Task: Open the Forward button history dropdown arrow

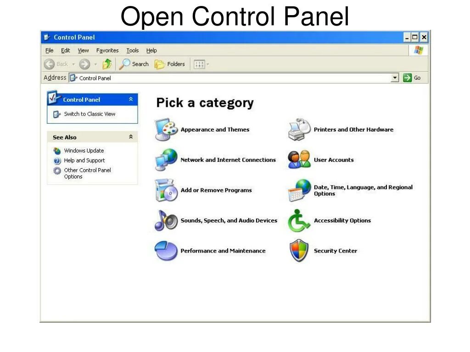Action: [95, 64]
